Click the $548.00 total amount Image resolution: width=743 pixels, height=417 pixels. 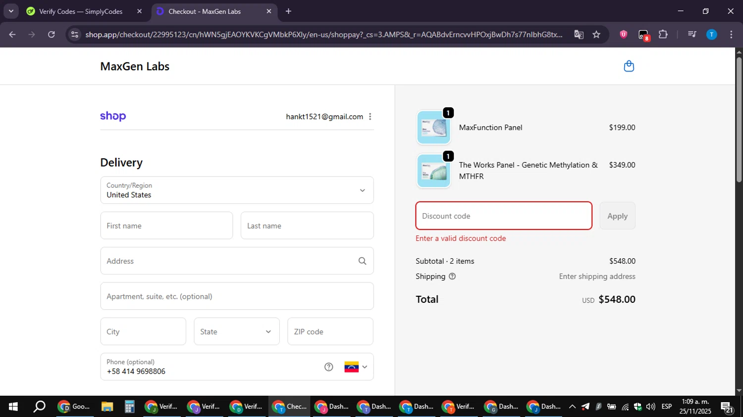point(617,299)
